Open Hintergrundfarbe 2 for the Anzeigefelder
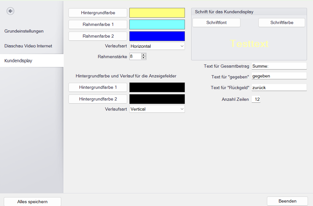Screen dimensions: 313x206 click(97, 99)
